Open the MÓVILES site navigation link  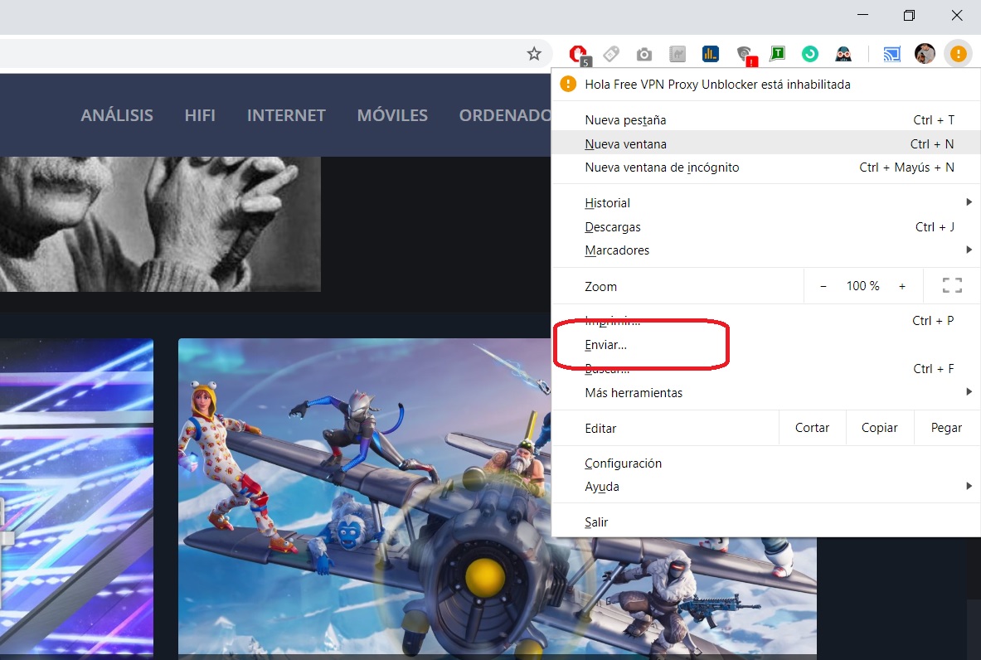coord(392,115)
